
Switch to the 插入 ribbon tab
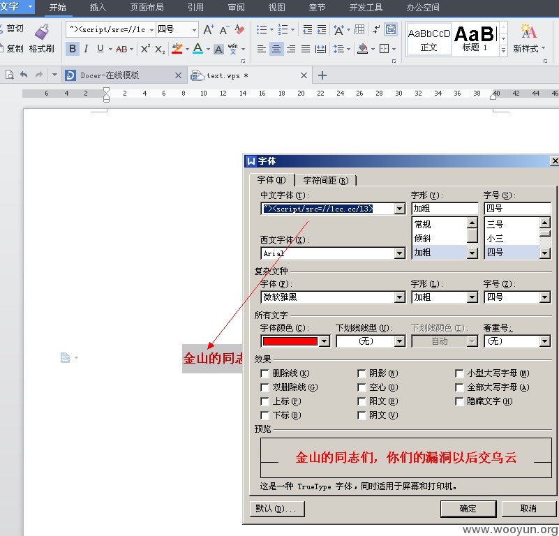[x=98, y=8]
